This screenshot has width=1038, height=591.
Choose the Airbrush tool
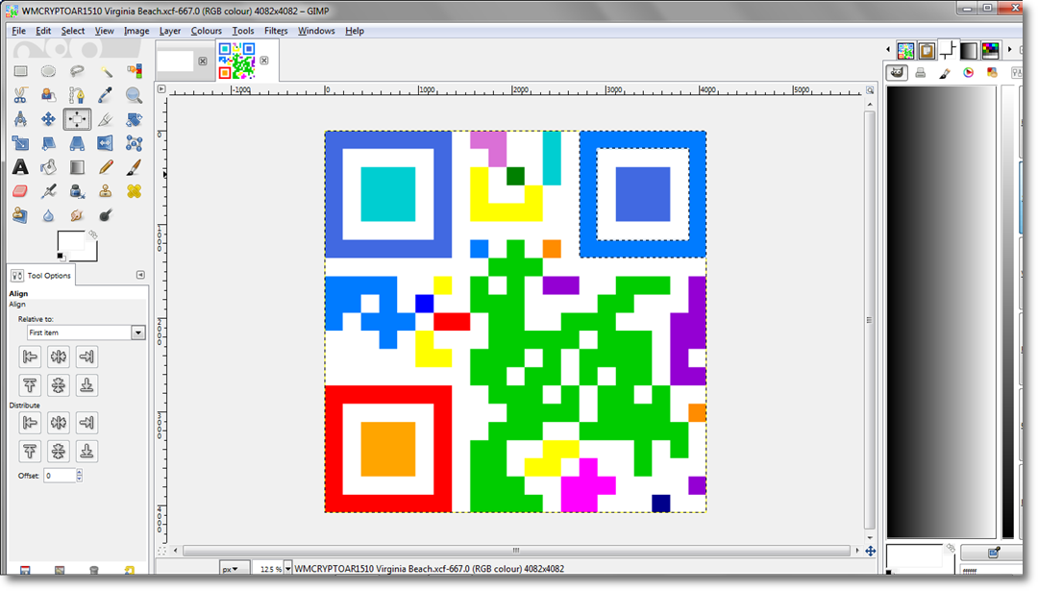click(48, 191)
